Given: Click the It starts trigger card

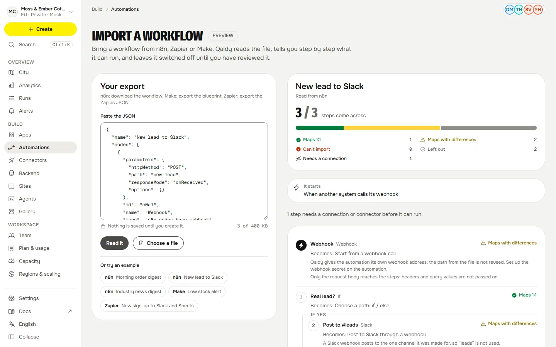Looking at the screenshot, I should [416, 190].
